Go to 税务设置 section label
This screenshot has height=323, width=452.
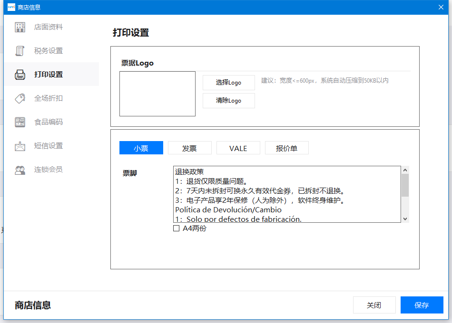(x=49, y=51)
